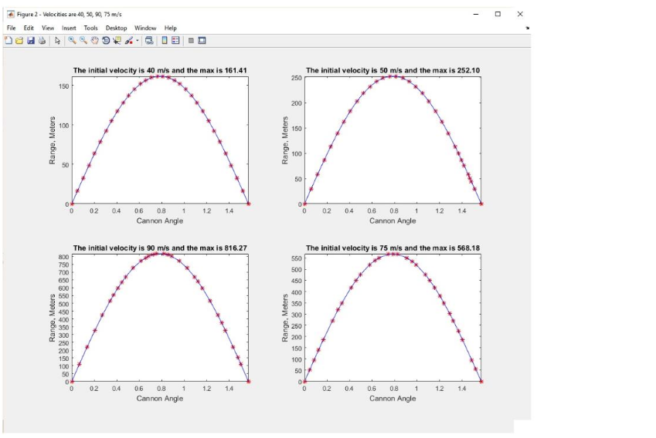Open the View menu
The image size is (656, 438).
coord(48,28)
